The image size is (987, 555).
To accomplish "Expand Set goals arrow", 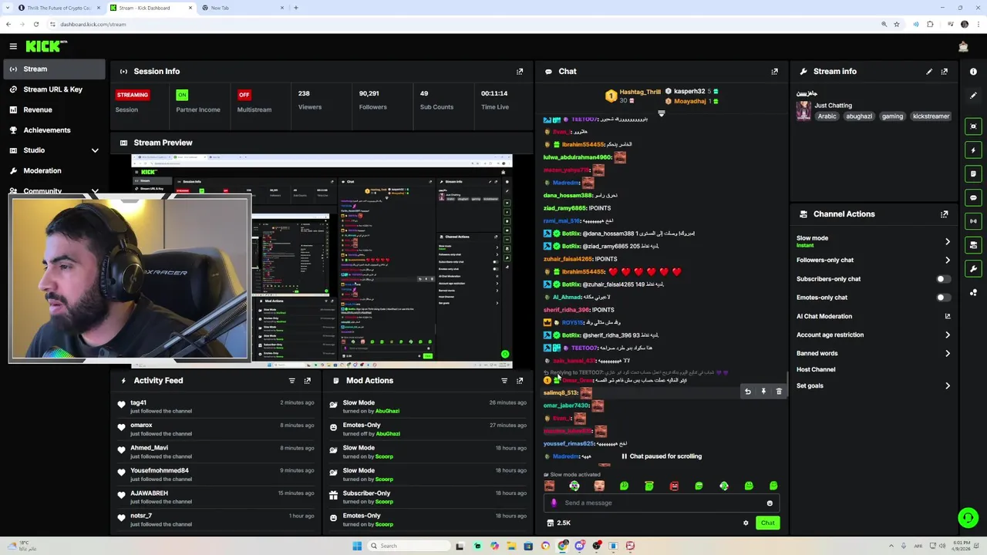I will [x=948, y=386].
